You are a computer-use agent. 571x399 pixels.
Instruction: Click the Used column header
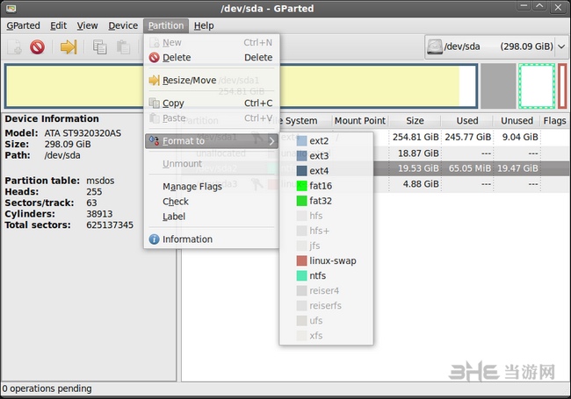click(x=466, y=121)
